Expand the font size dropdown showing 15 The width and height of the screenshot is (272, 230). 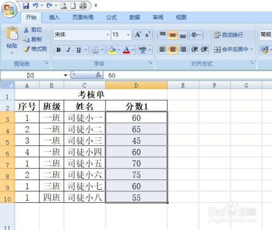pos(128,34)
